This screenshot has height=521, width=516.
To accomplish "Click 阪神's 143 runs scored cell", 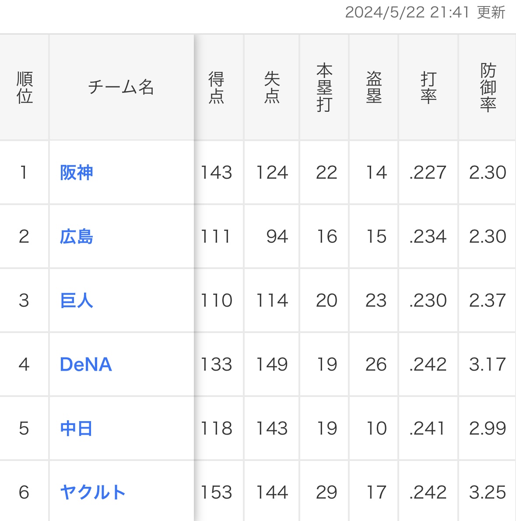I will 216,173.
